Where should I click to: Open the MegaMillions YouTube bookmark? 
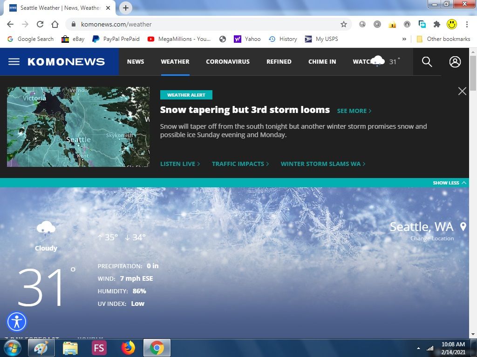point(179,39)
